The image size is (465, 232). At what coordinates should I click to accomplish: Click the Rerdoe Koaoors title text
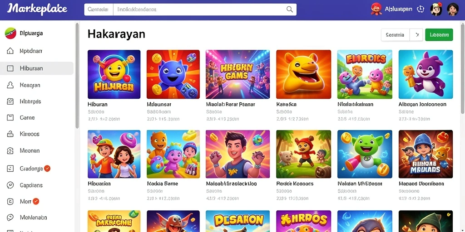tap(295, 184)
